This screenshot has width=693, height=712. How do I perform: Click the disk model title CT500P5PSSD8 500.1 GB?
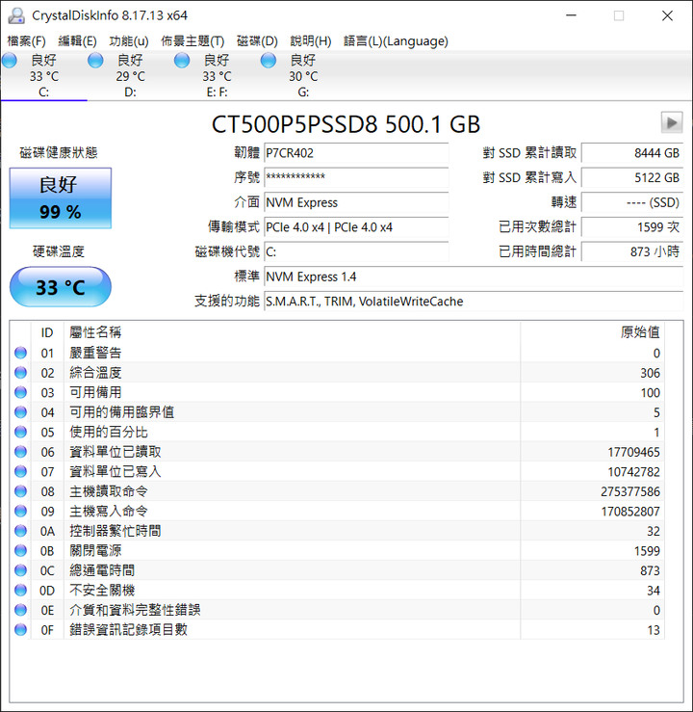tap(346, 124)
